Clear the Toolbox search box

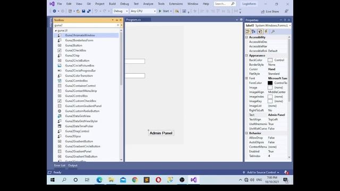click(x=118, y=25)
